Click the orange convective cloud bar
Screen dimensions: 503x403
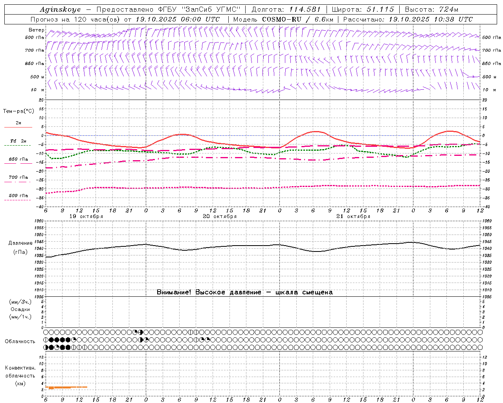(66, 388)
